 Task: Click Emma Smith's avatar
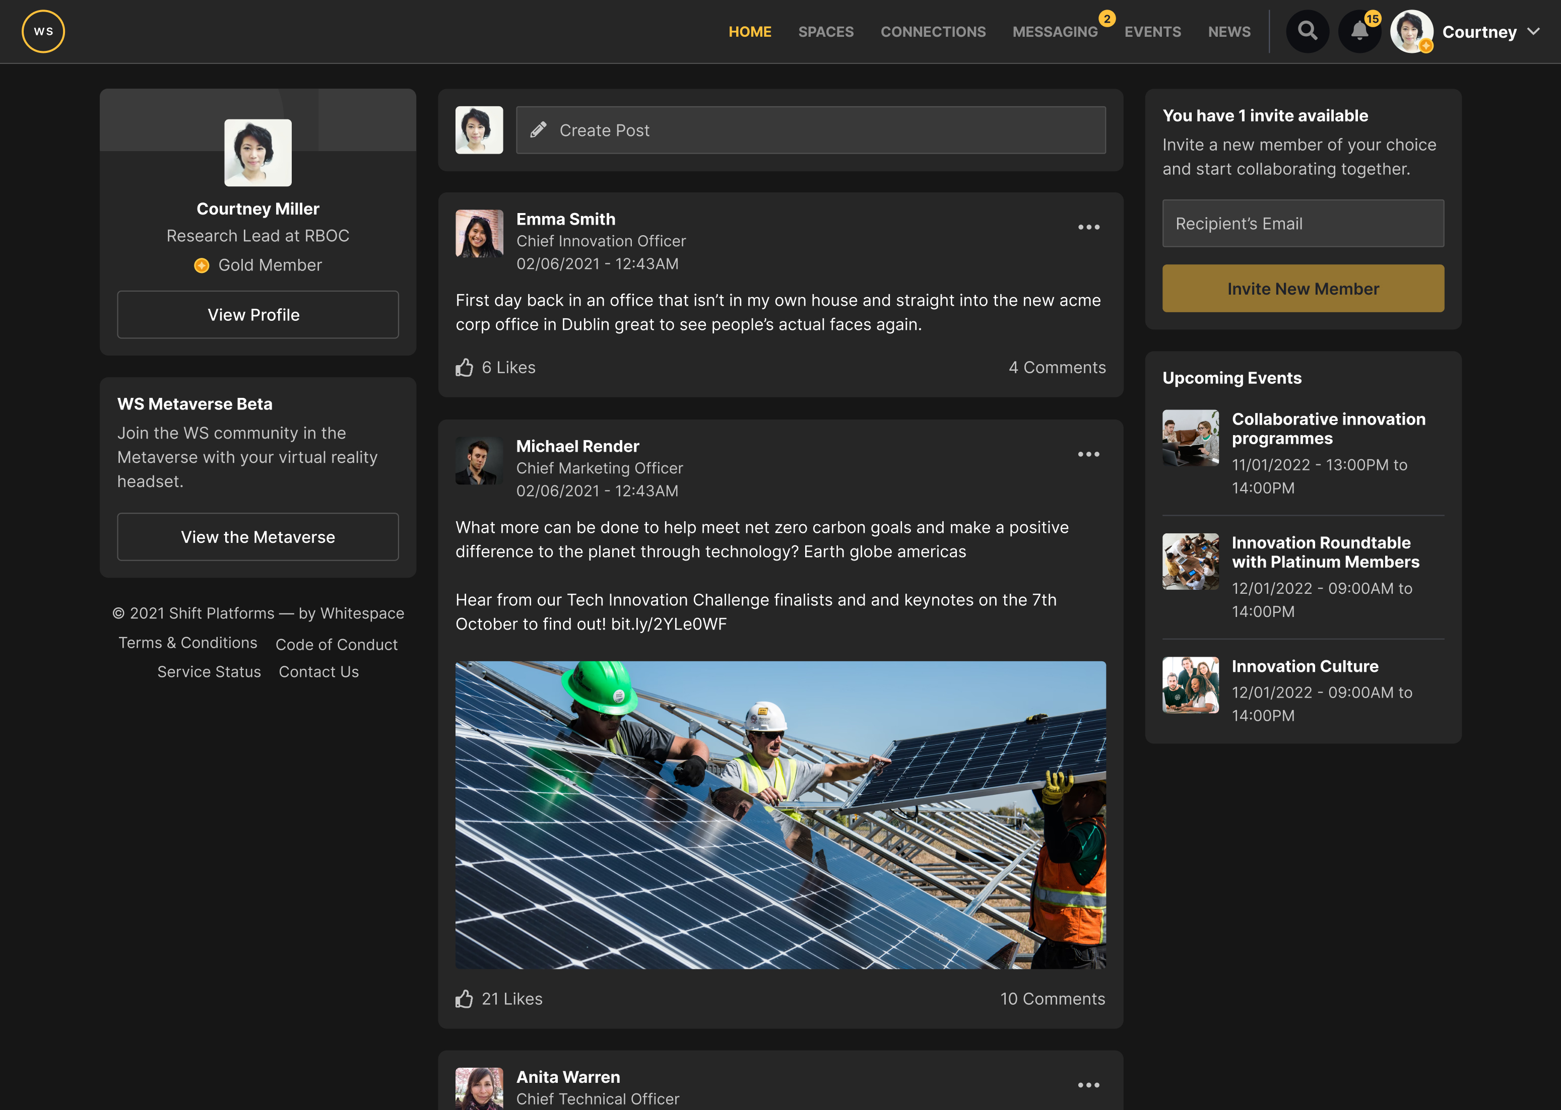point(479,233)
